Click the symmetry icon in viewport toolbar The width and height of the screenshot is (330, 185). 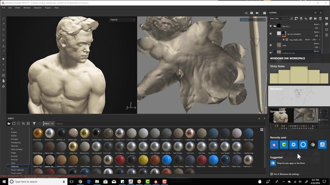coord(246,13)
